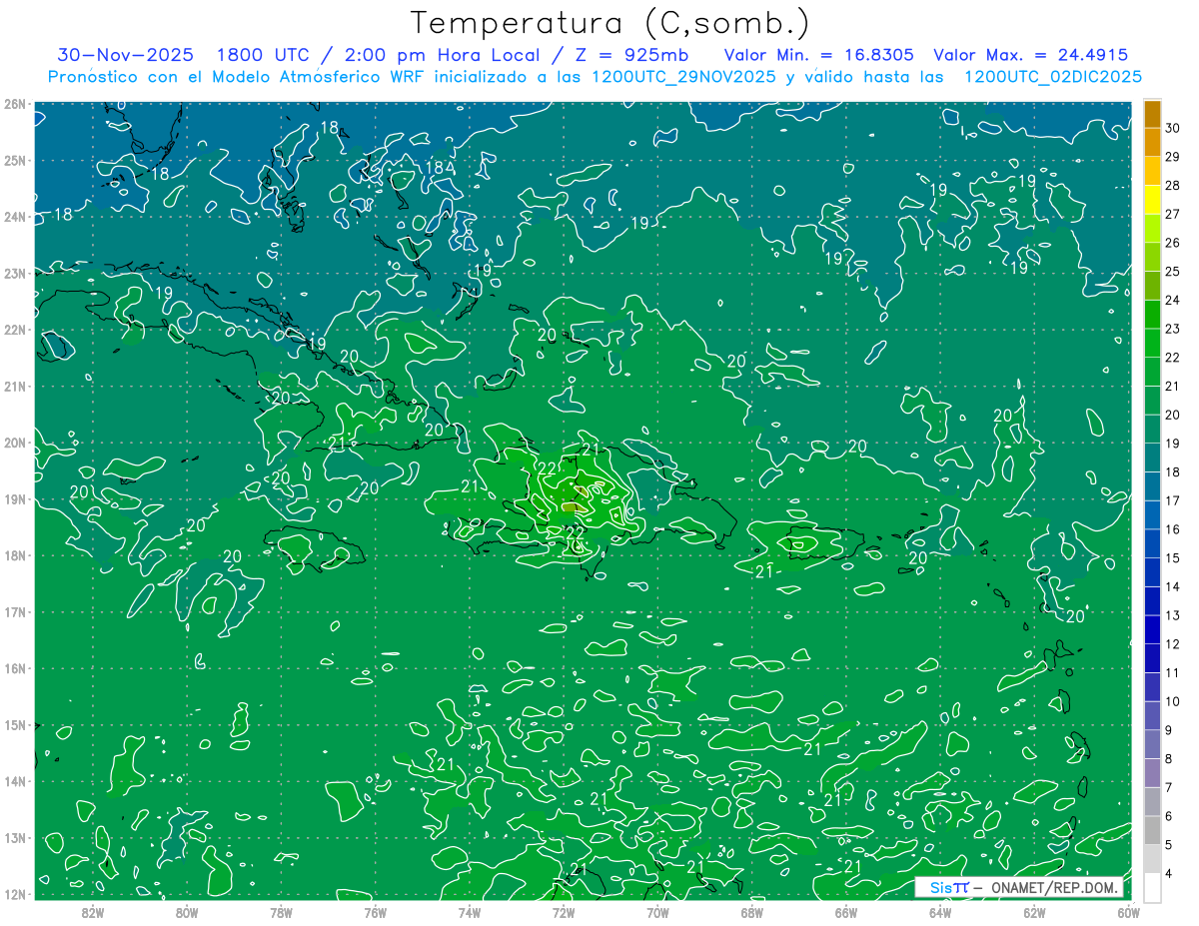1199x926 pixels.
Task: Click the yellow color bar swatch labeled 27
Action: click(1152, 200)
